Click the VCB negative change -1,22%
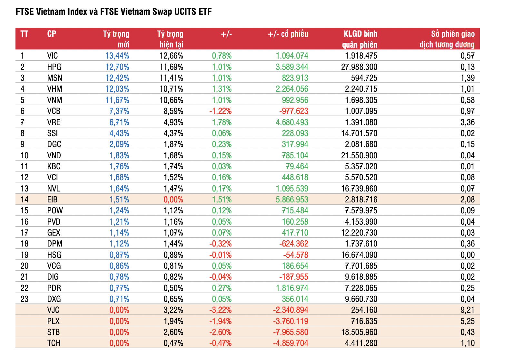Image resolution: width=514 pixels, height=354 pixels. 220,111
